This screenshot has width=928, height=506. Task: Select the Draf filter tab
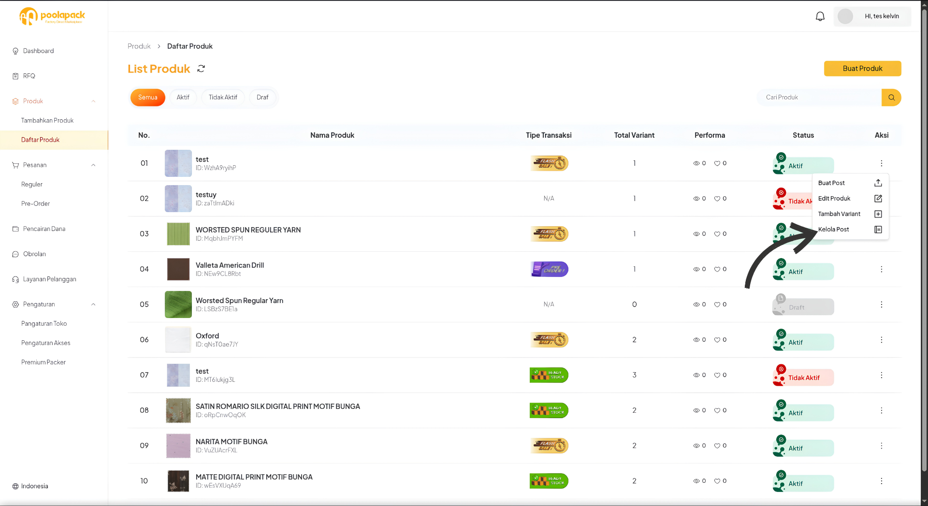pos(262,97)
